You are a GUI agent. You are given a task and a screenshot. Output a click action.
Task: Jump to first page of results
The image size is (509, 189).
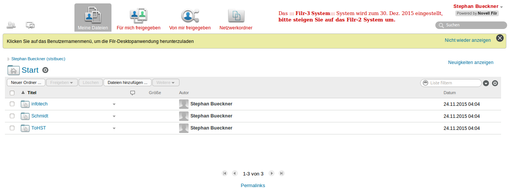225,174
